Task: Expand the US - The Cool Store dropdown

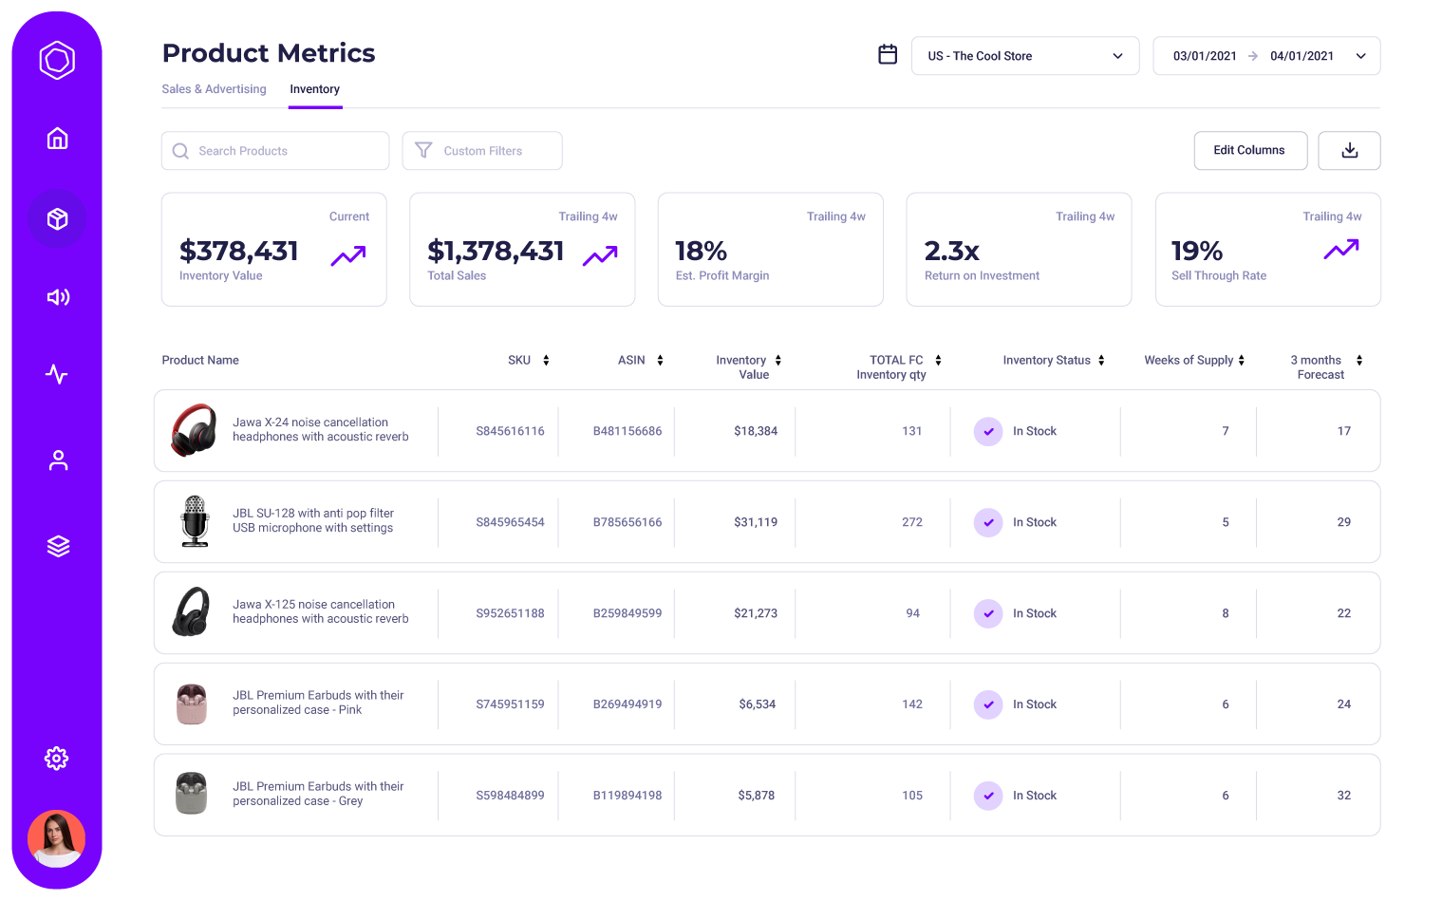Action: pos(1024,56)
